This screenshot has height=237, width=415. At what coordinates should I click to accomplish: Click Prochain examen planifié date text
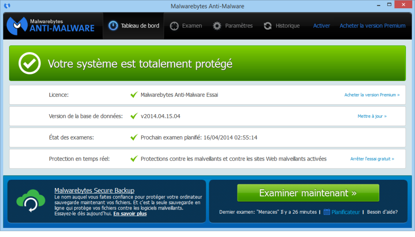click(199, 137)
